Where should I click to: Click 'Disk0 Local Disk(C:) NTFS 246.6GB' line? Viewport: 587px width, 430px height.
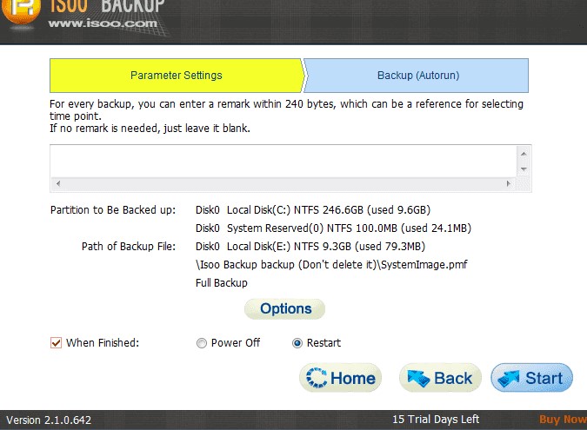coord(313,209)
